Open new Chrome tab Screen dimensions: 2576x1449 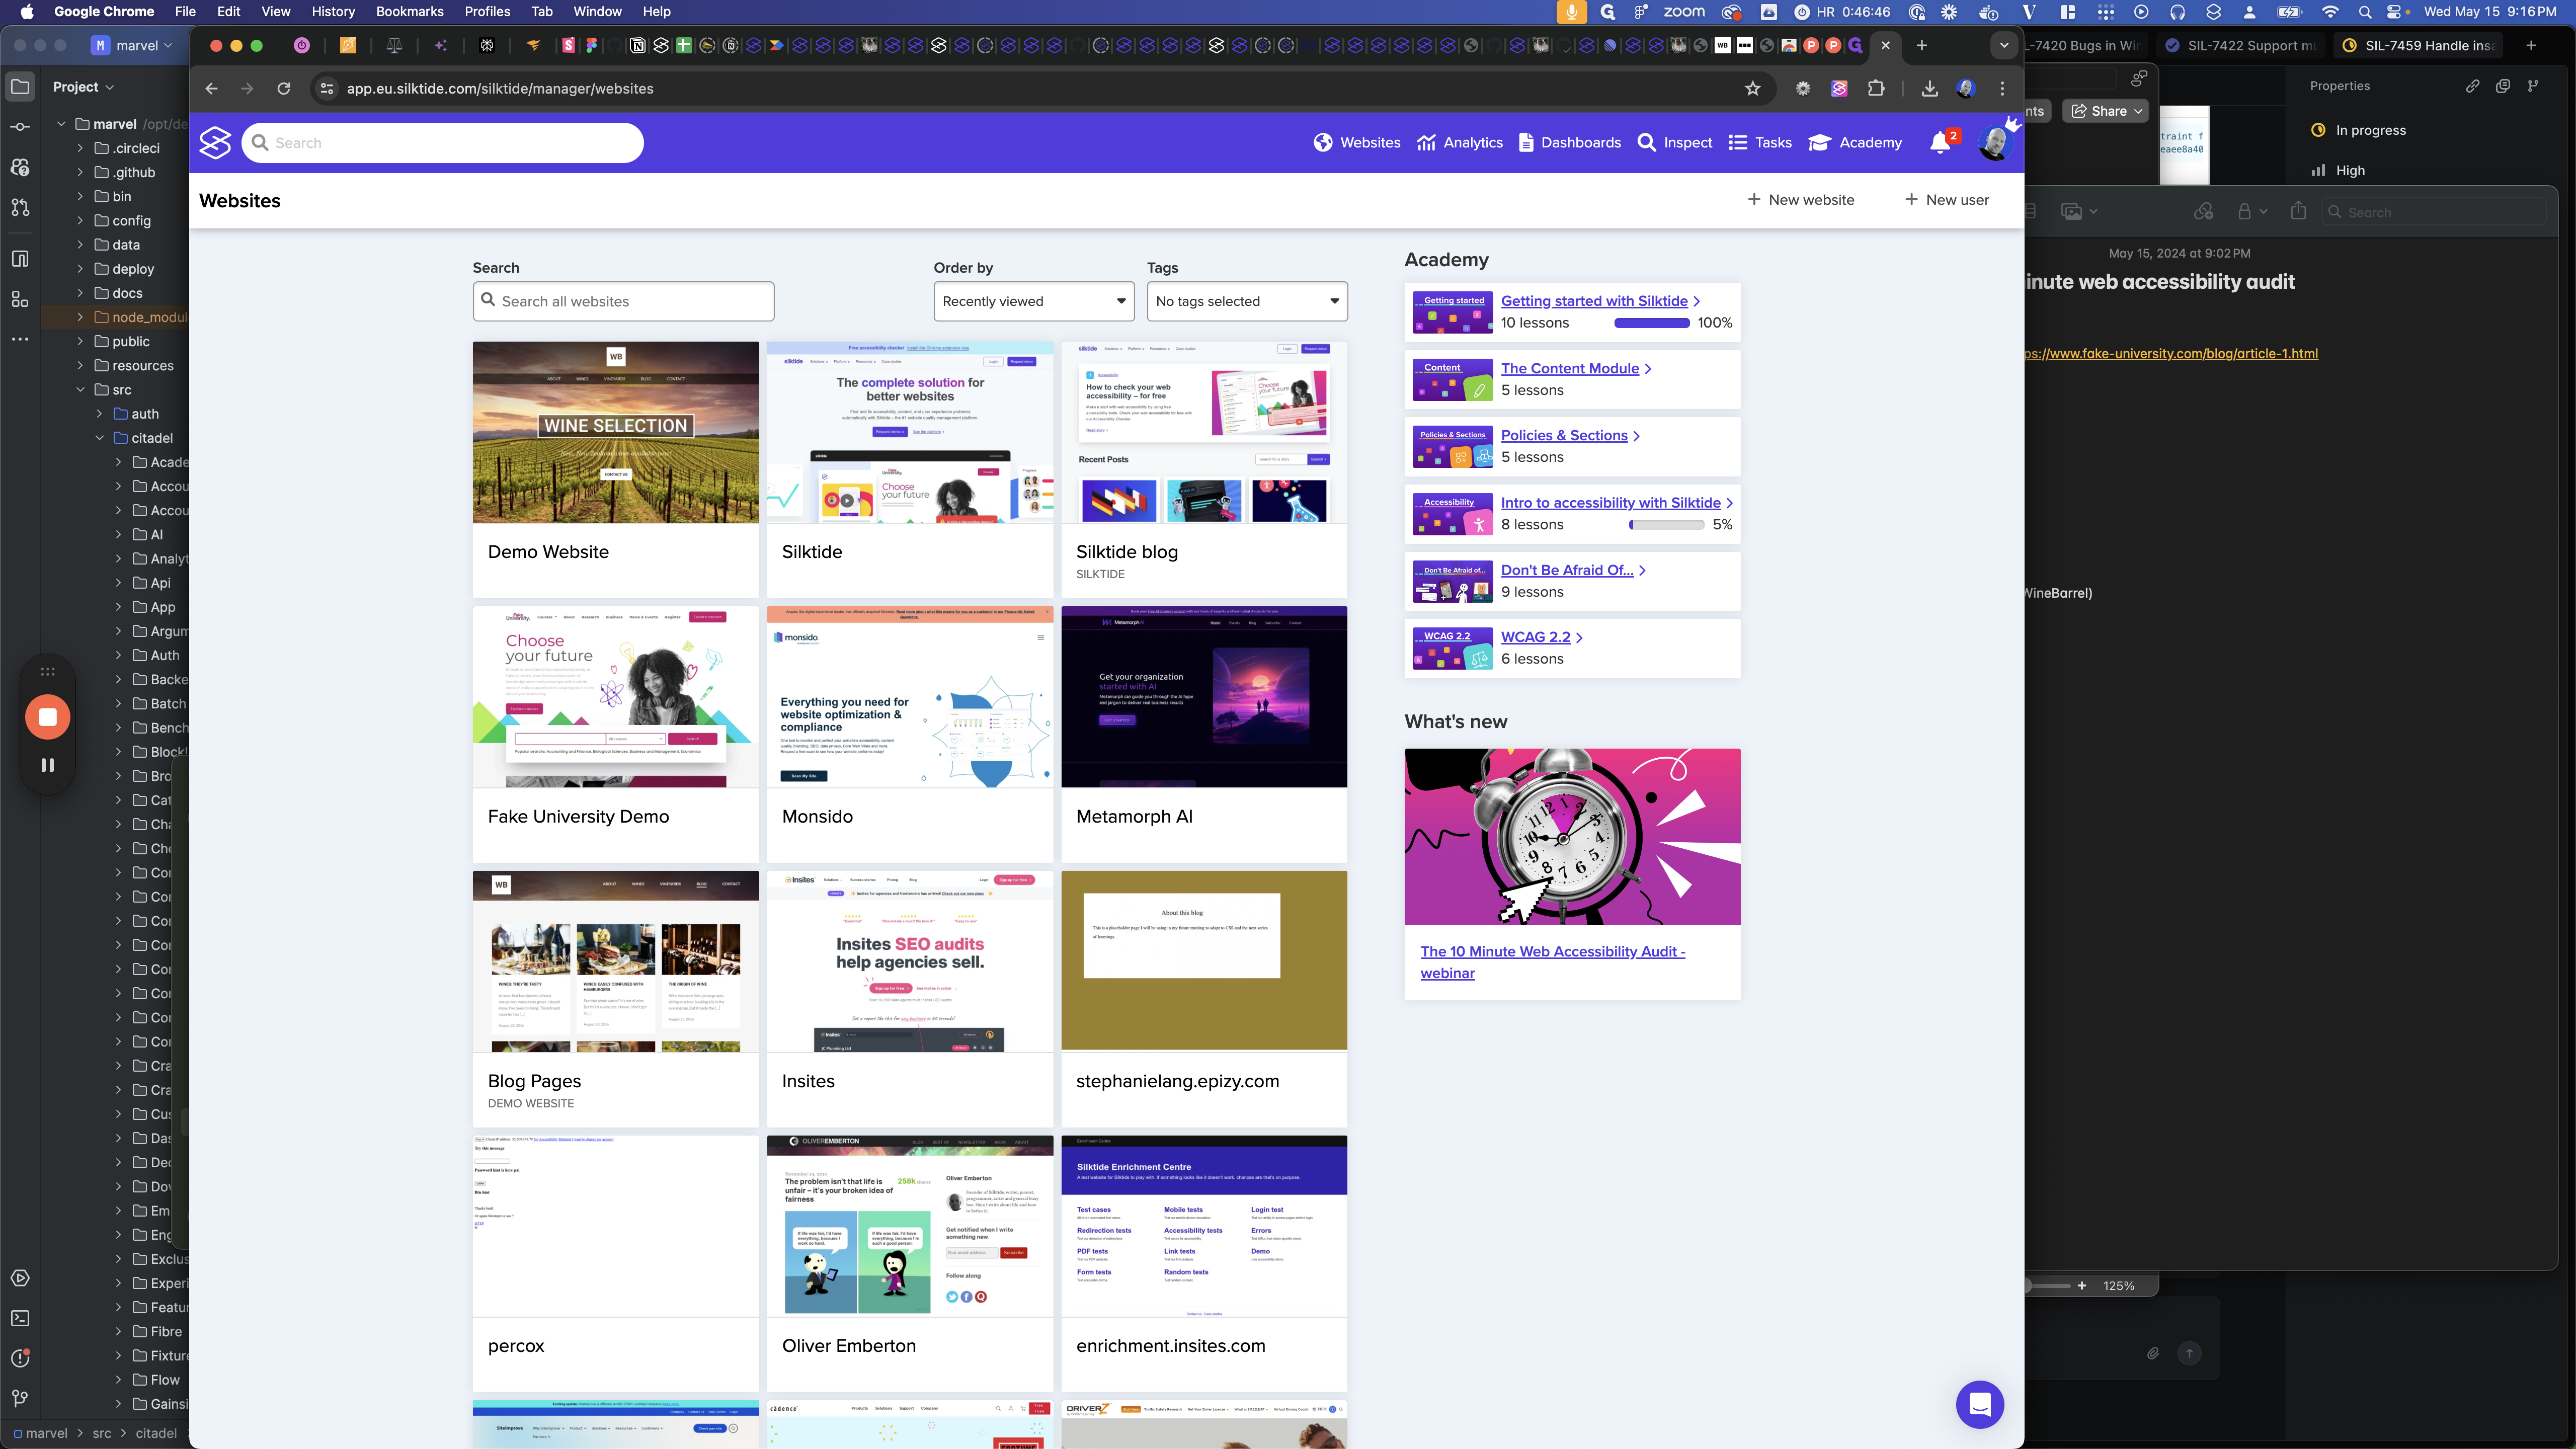point(1921,45)
